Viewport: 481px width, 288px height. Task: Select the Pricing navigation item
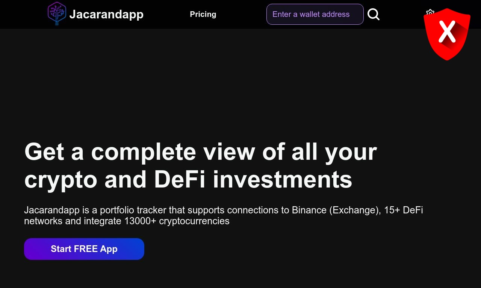point(203,14)
